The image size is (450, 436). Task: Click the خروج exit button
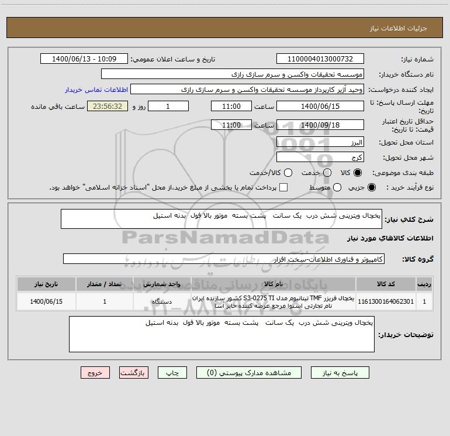[x=95, y=373]
